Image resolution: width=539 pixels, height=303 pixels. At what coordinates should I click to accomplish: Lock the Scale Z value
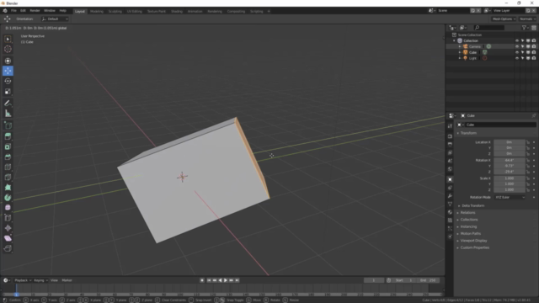click(528, 189)
